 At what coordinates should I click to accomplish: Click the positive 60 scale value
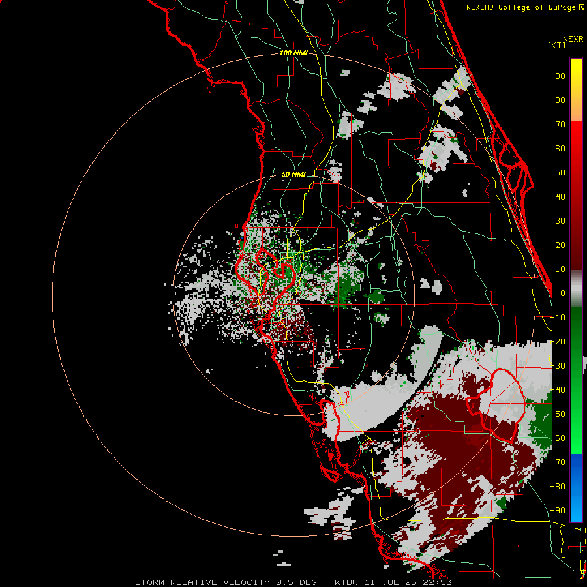(x=560, y=148)
